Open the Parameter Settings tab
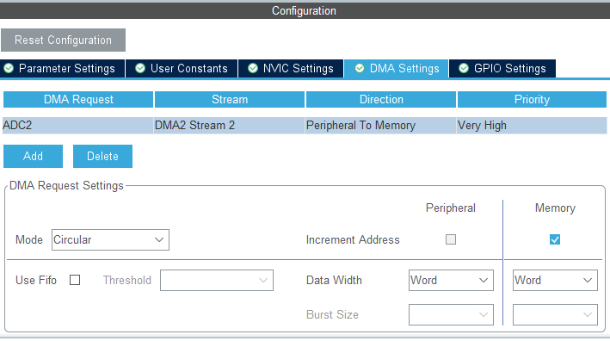The width and height of the screenshot is (610, 341). pyautogui.click(x=62, y=69)
